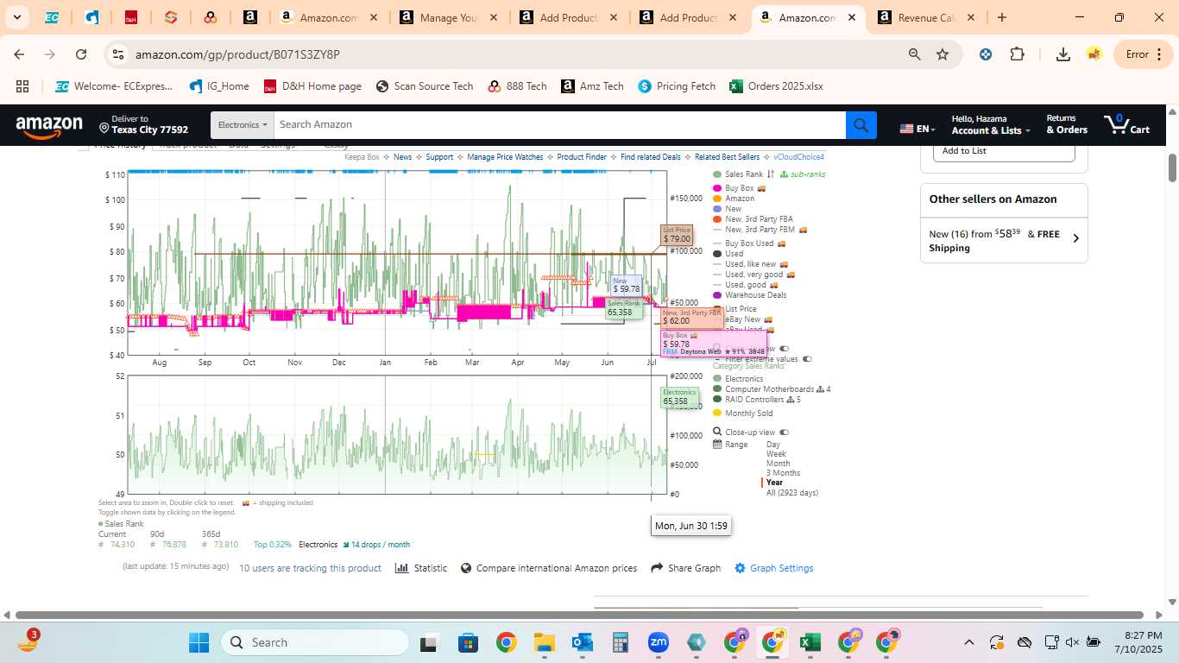Click the Add to List button
This screenshot has height=663, width=1179.
point(1004,152)
